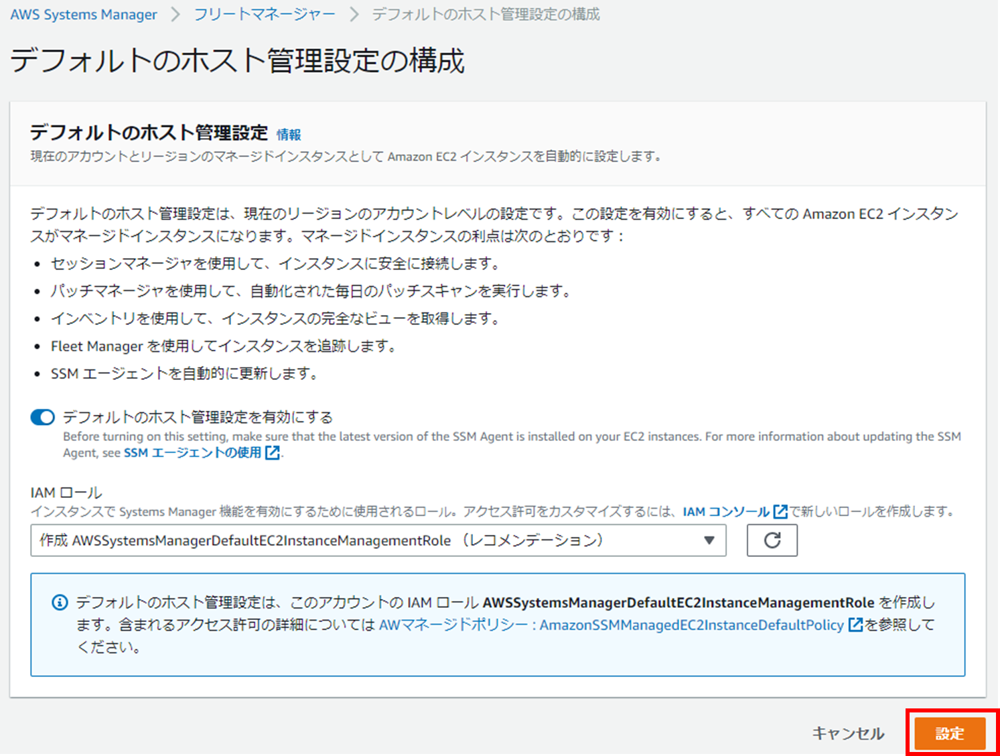Click the first breadcrumb chevron separator
The height and width of the screenshot is (756, 1000).
175,14
